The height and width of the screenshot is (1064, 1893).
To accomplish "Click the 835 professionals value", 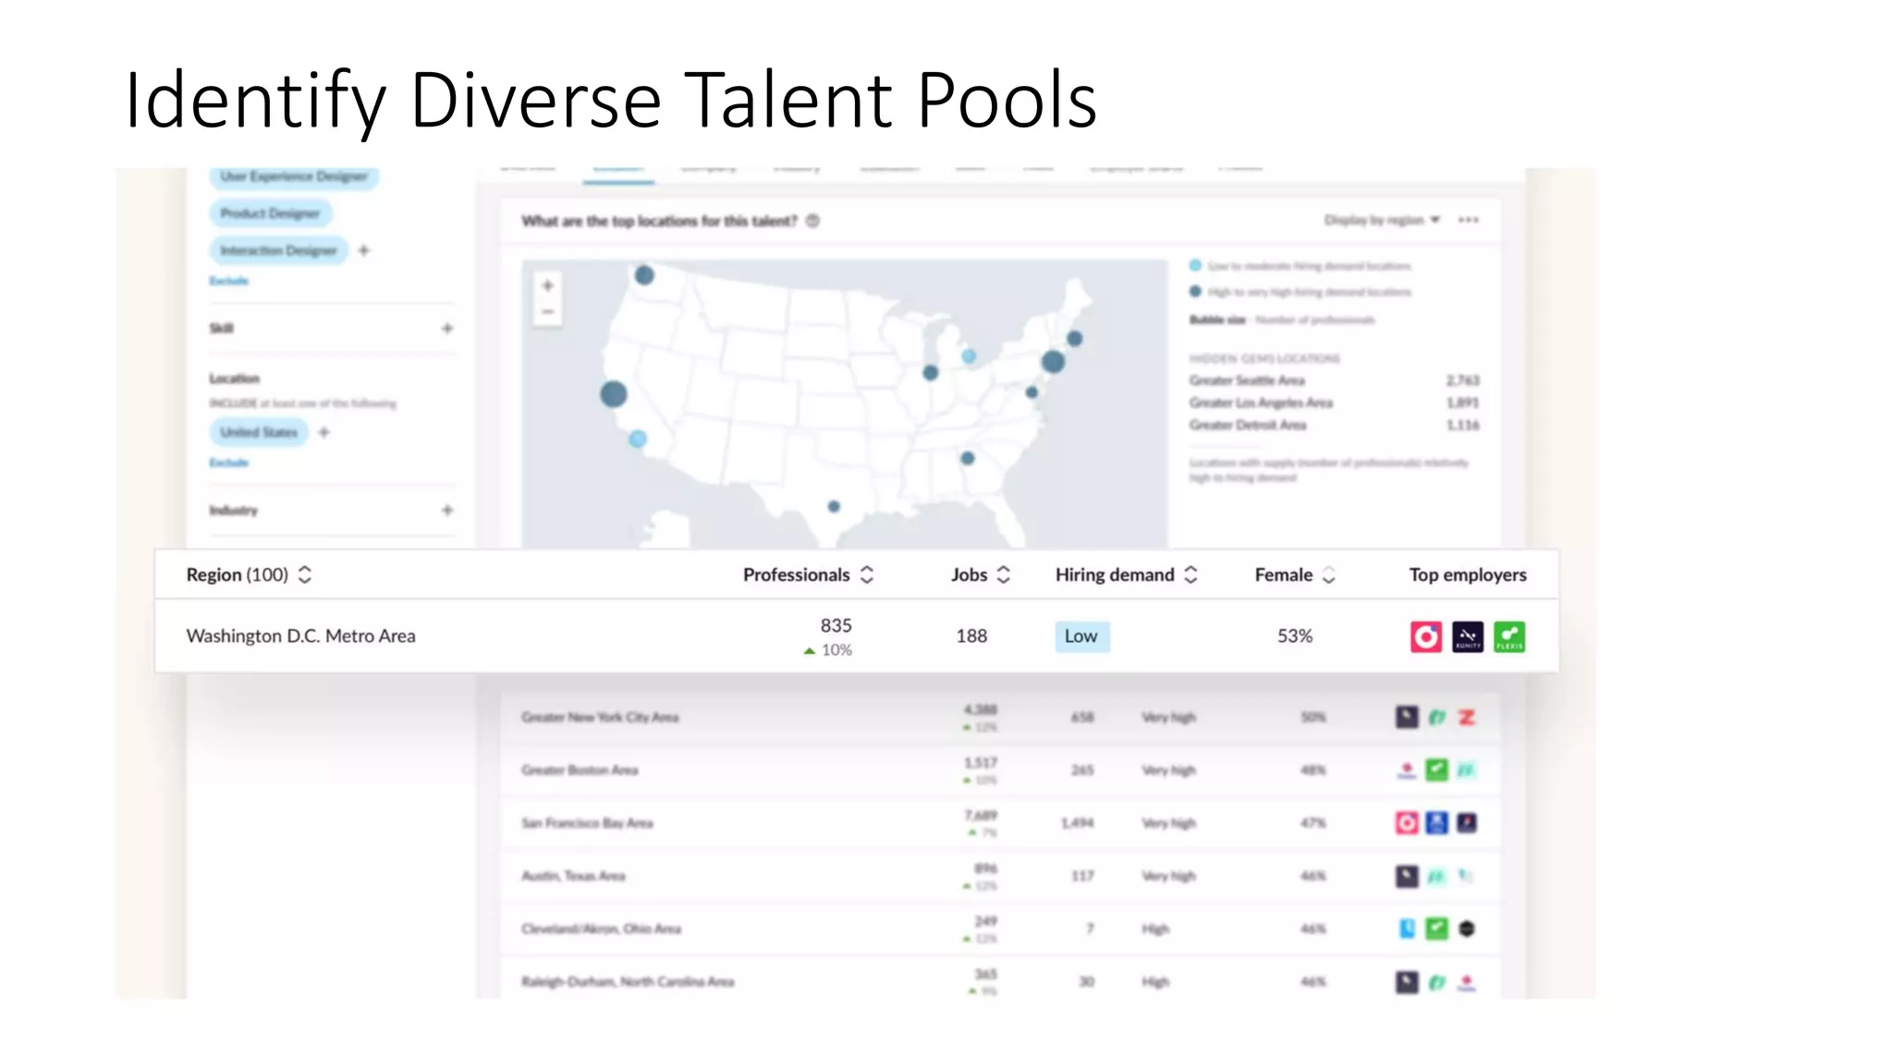I will 836,625.
